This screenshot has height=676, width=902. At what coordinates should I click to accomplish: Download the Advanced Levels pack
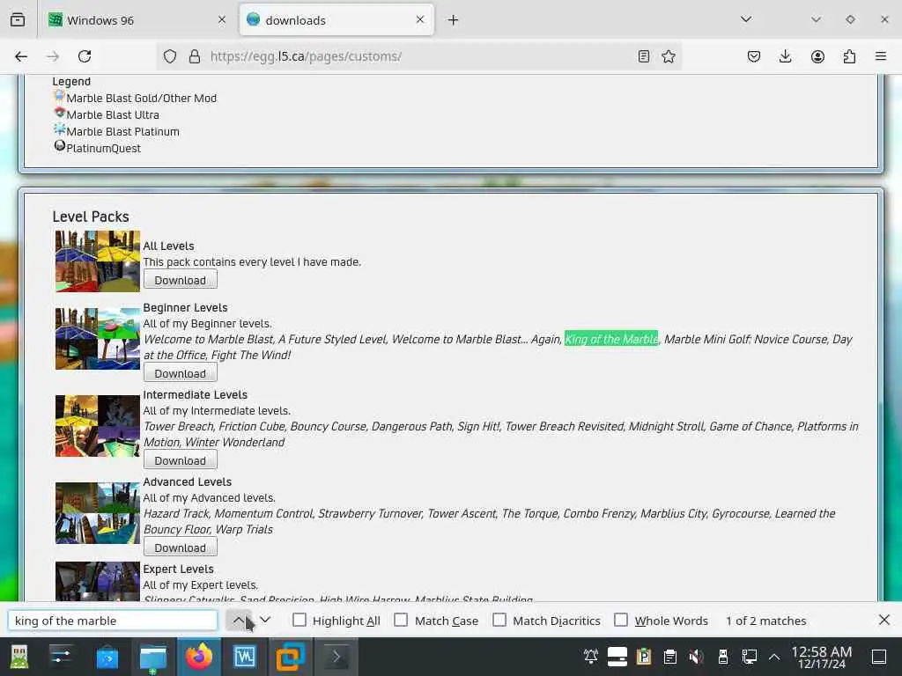tap(180, 547)
